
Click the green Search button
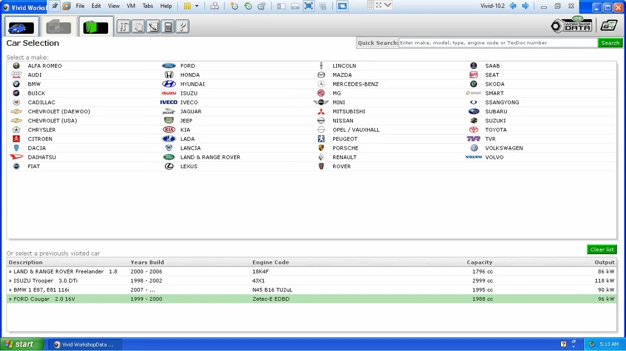tap(610, 43)
